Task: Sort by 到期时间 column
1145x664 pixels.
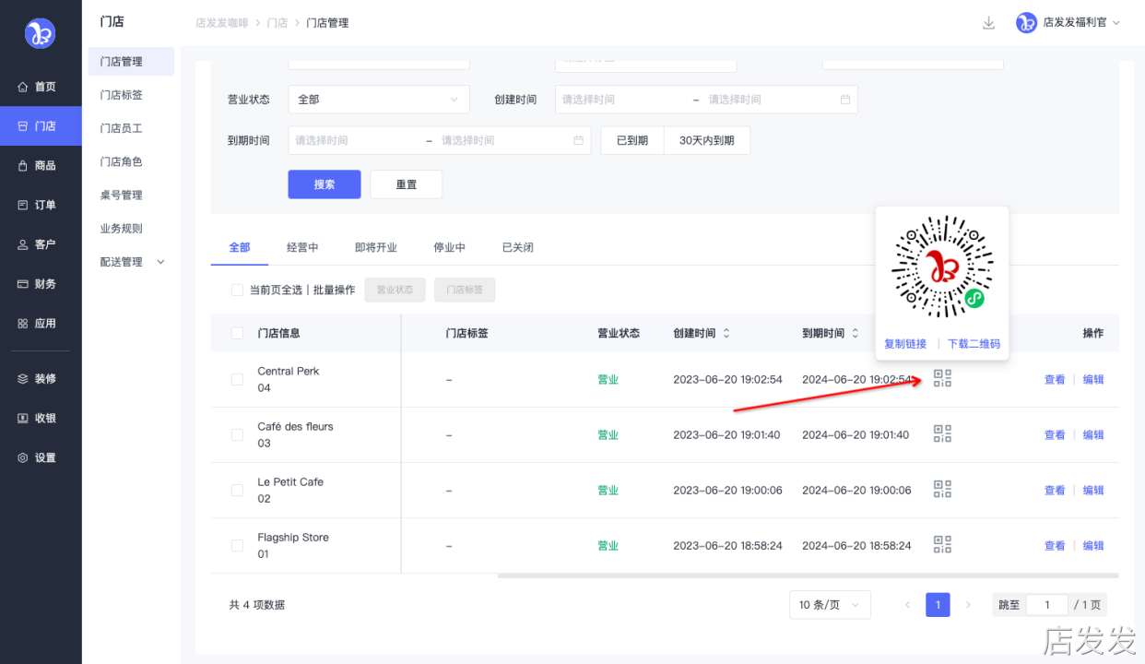Action: click(x=856, y=333)
